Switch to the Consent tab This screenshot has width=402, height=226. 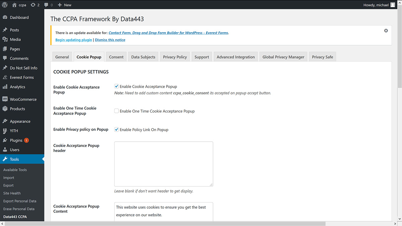[x=116, y=57]
